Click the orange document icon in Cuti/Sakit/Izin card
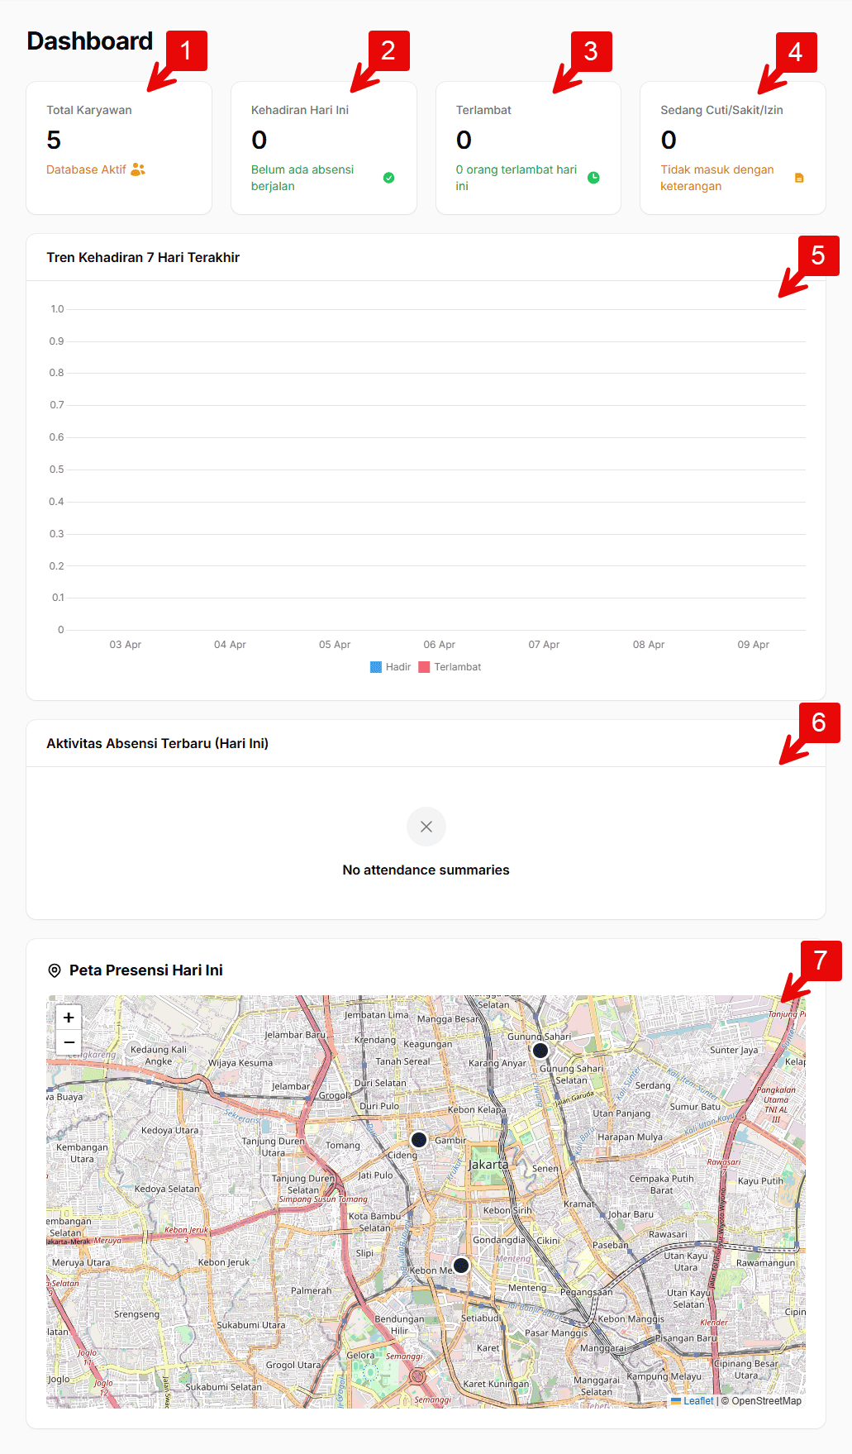Image resolution: width=852 pixels, height=1454 pixels. pyautogui.click(x=799, y=178)
